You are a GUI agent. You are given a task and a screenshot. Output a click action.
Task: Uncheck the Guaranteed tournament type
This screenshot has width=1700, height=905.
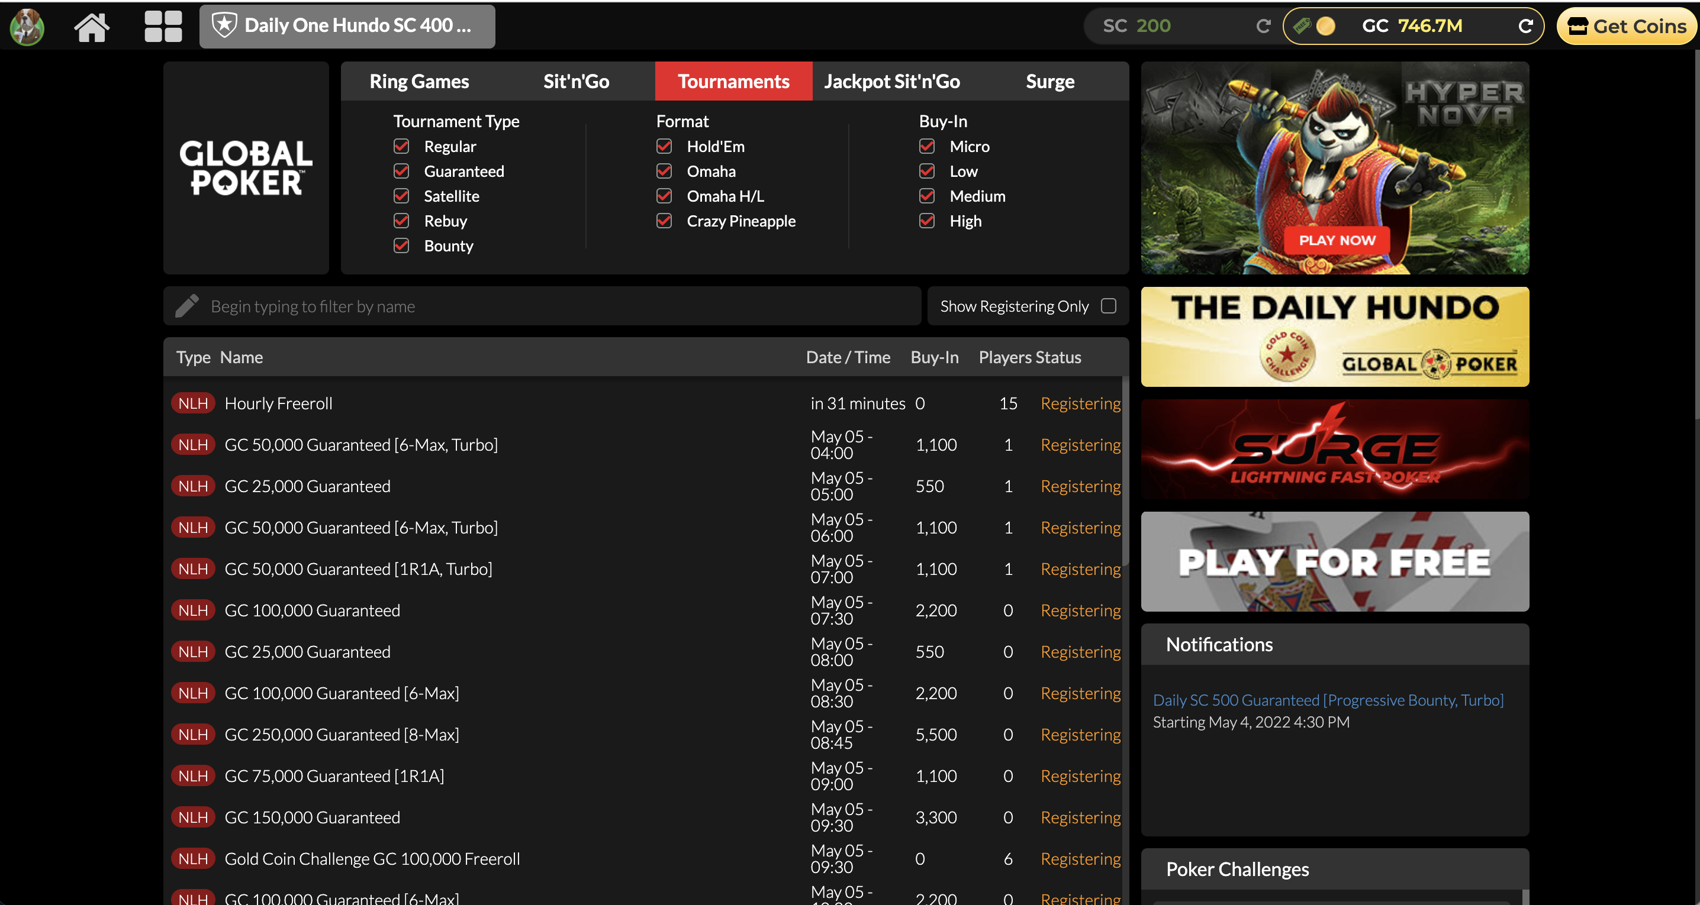[x=401, y=171]
